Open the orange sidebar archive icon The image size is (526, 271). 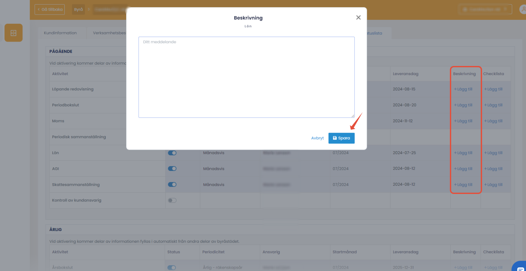point(13,33)
